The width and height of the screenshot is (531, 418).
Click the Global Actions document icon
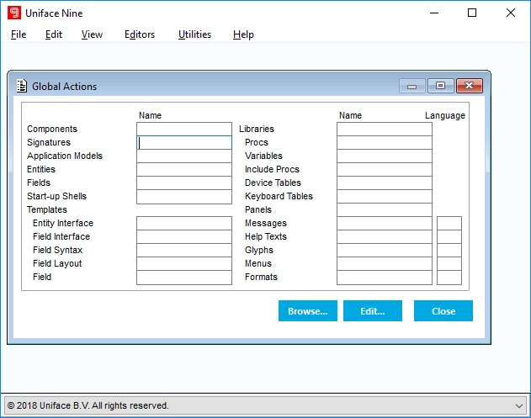(22, 86)
